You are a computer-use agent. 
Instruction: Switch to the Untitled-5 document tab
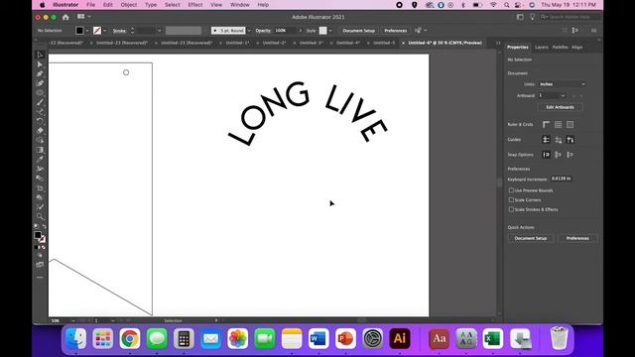coord(384,43)
